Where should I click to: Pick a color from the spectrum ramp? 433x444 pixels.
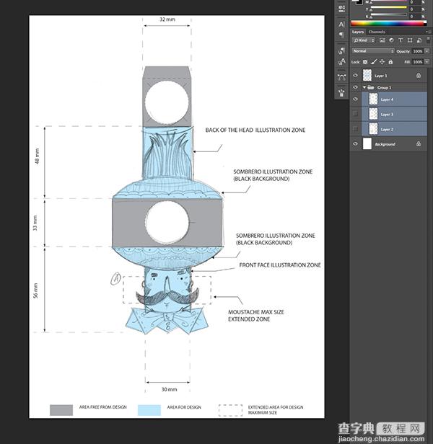point(388,24)
